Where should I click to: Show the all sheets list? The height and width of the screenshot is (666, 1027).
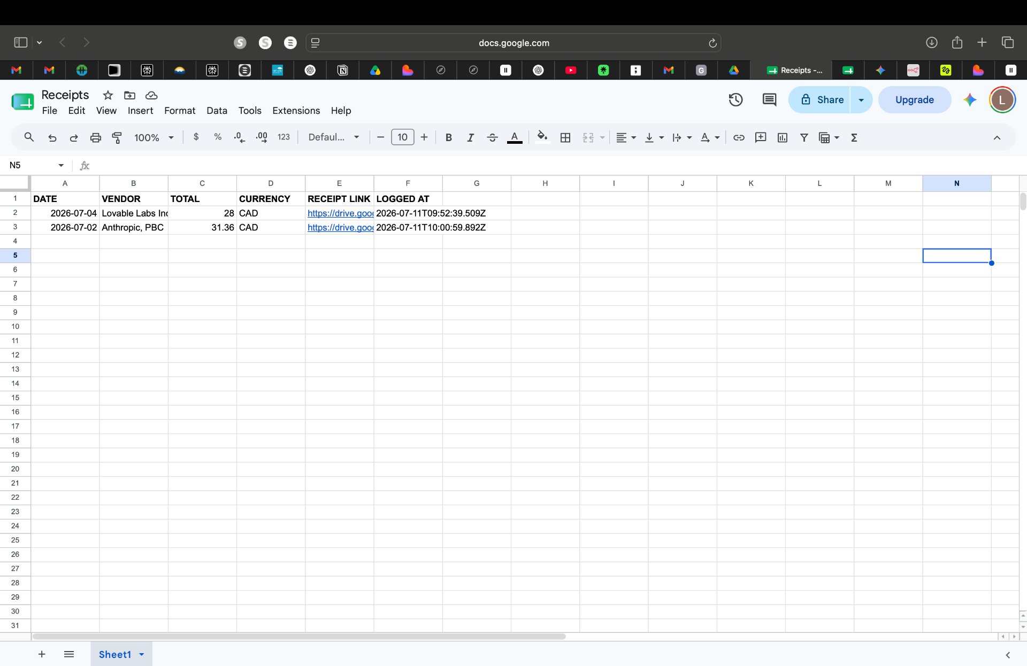coord(69,654)
